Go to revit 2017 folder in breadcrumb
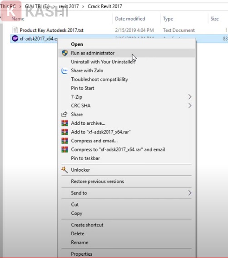The width and height of the screenshot is (228, 258). [x=69, y=6]
